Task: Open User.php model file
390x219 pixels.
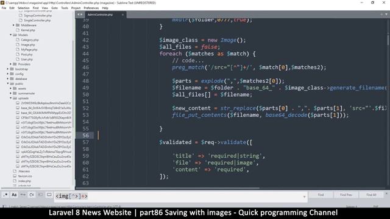Action: (27, 60)
